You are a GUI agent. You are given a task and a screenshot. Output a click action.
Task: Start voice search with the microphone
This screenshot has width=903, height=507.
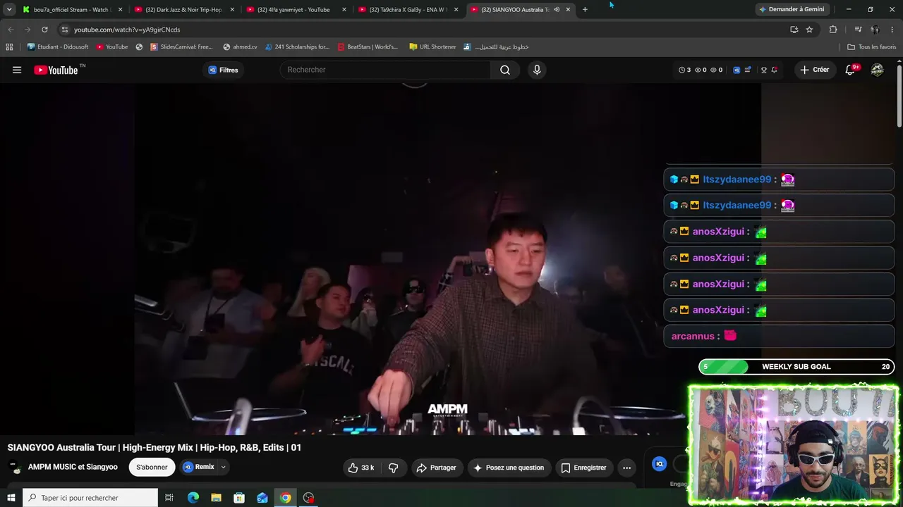pos(537,70)
